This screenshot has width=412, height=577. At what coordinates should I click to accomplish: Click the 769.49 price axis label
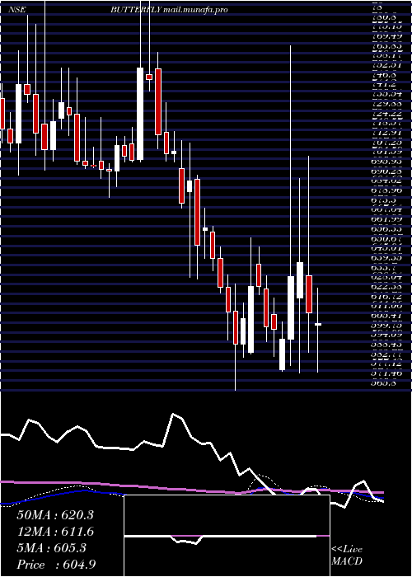click(386, 36)
